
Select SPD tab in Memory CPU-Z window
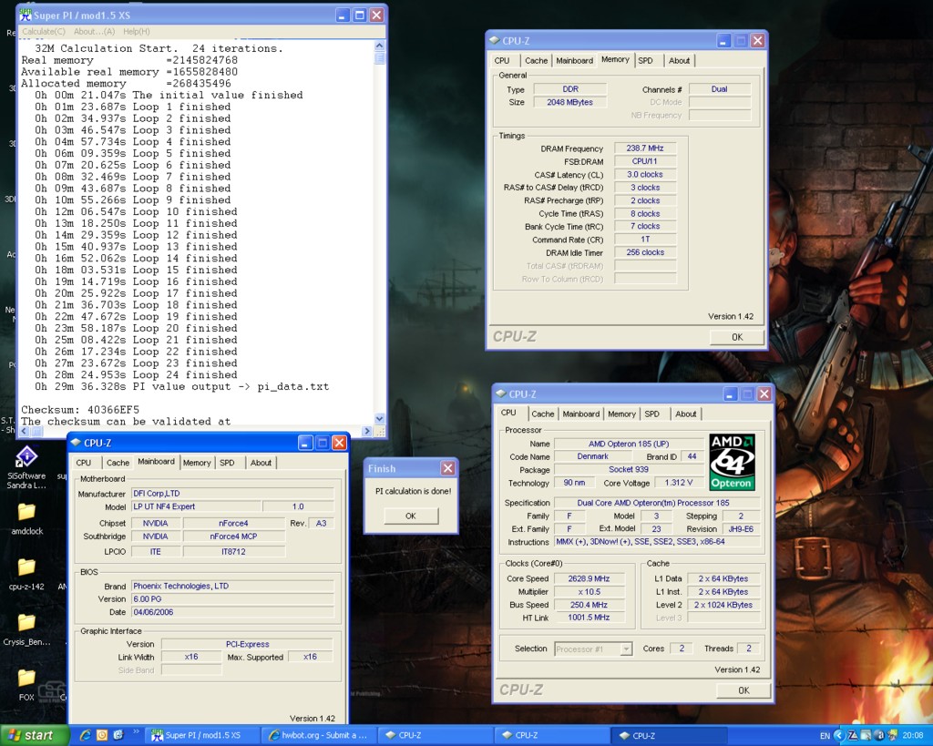pyautogui.click(x=645, y=61)
